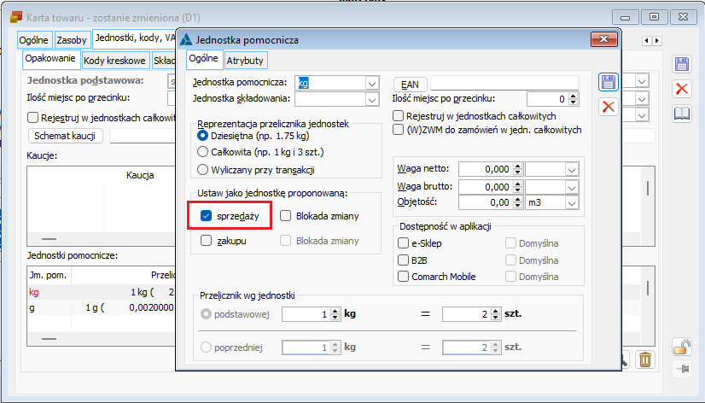Screen dimensions: 705x403
Task: Click the Jm. pom. column header
Action: (48, 275)
